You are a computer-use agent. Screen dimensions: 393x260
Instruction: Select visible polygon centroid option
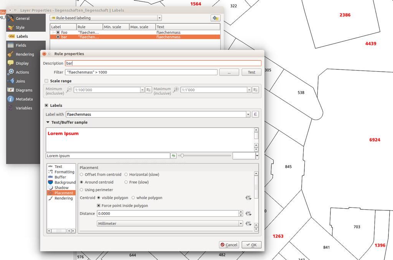[x=99, y=198]
